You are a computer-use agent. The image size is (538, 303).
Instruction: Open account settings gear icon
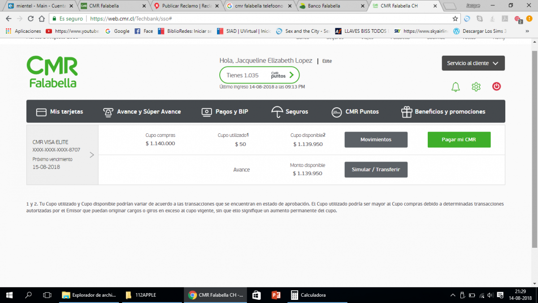(x=476, y=87)
